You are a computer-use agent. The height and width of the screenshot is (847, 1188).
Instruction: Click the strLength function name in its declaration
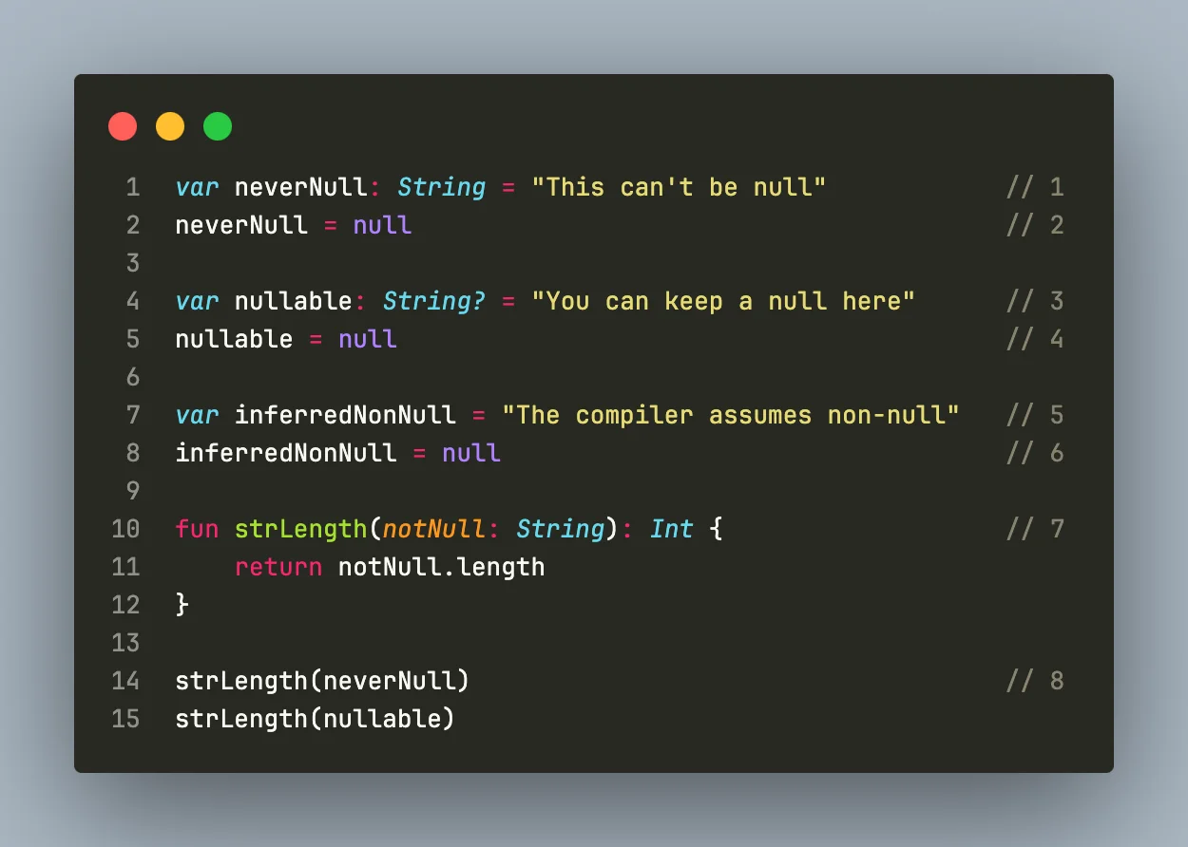pos(300,529)
